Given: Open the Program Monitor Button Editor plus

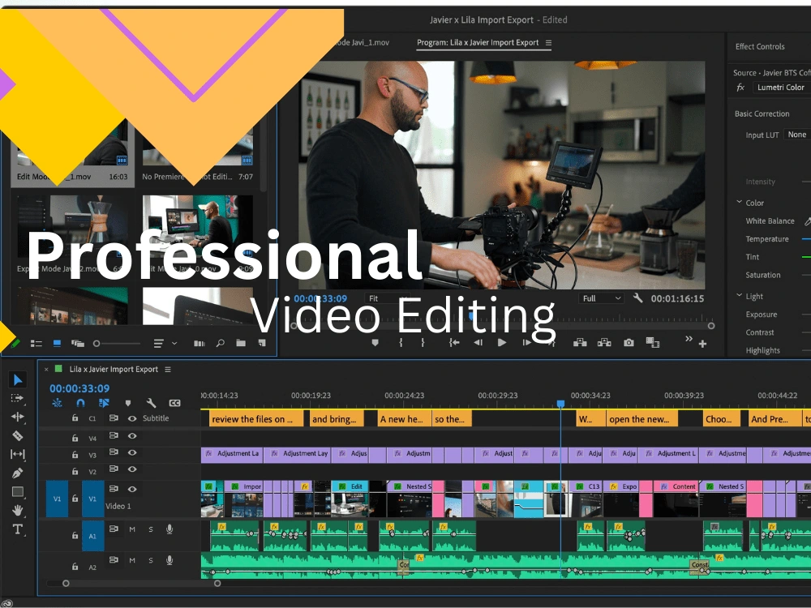Looking at the screenshot, I should pyautogui.click(x=702, y=344).
